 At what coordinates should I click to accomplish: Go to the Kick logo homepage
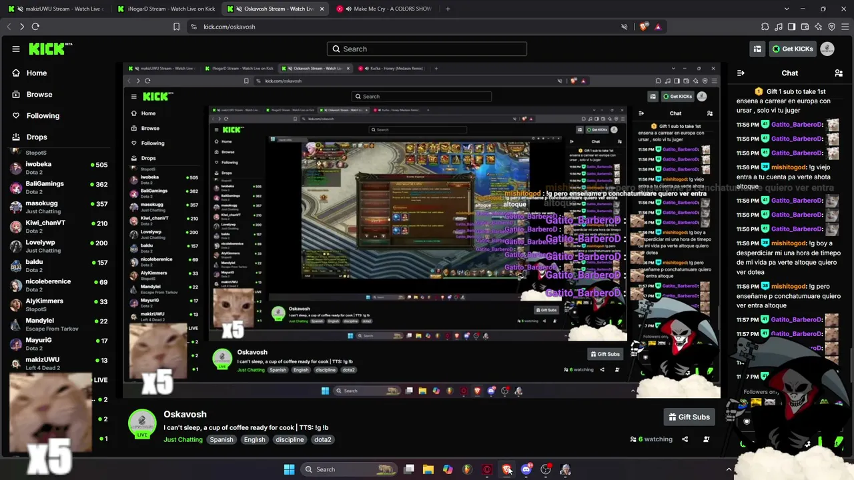[50, 49]
